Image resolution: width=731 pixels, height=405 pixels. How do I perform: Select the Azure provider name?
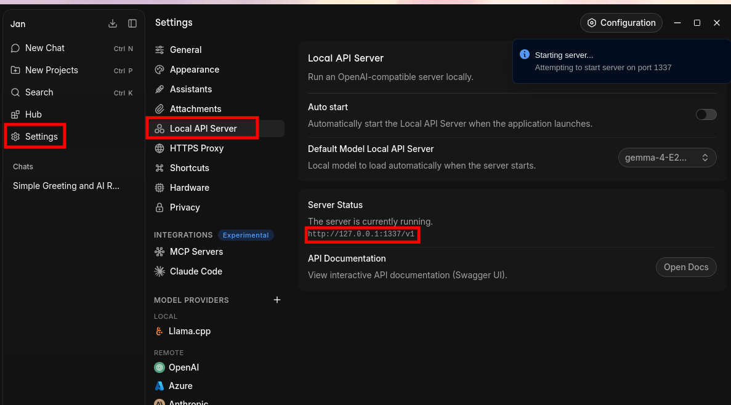(x=180, y=386)
